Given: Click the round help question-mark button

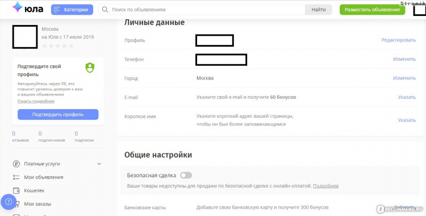Looking at the screenshot, I should coord(9,202).
